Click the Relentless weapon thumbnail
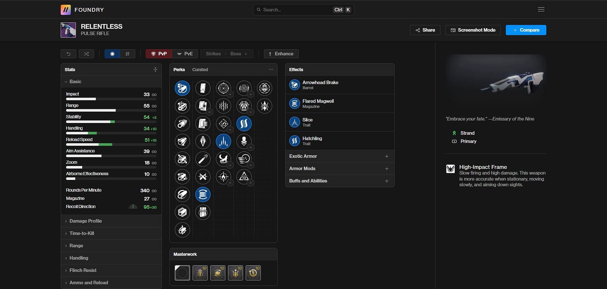This screenshot has height=289, width=607. click(x=68, y=30)
